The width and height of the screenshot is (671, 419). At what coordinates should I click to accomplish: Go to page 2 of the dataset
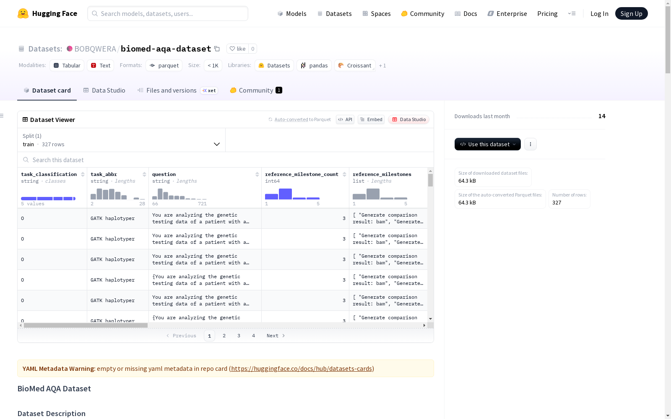(x=224, y=336)
